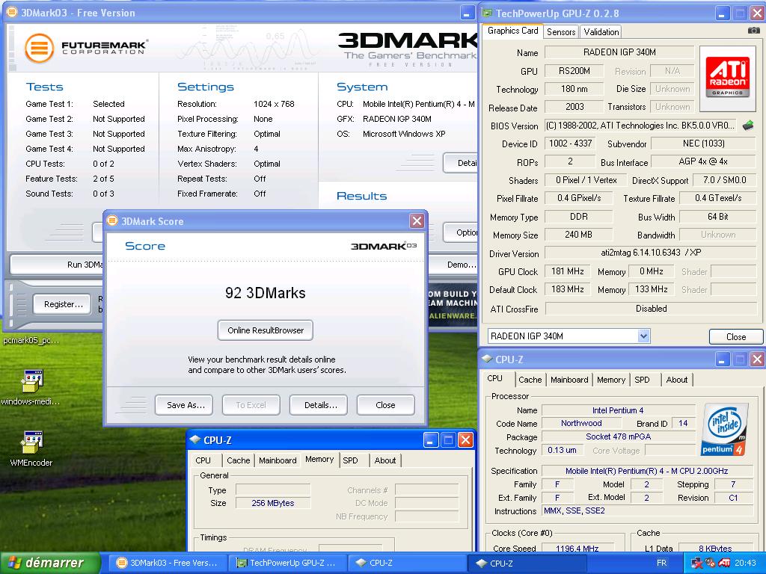Click Close in 3DMark Score dialog

pos(385,405)
